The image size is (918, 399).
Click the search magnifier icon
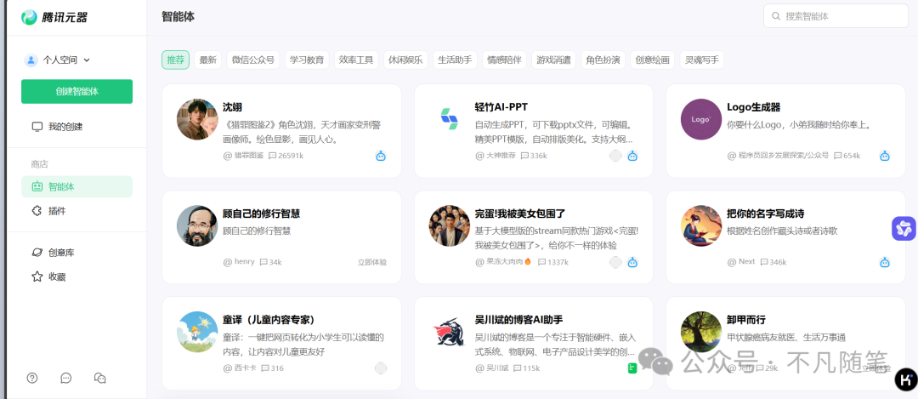click(x=776, y=16)
